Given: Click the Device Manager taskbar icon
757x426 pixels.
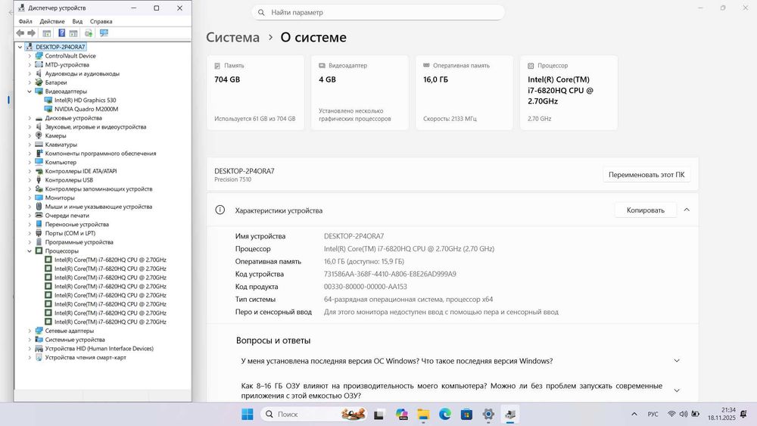Looking at the screenshot, I should pos(510,415).
